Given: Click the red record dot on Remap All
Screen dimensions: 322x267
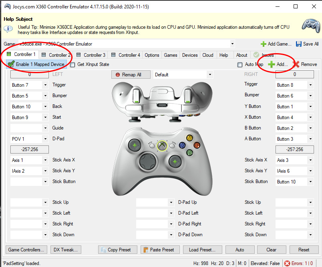Looking at the screenshot, I should point(118,75).
